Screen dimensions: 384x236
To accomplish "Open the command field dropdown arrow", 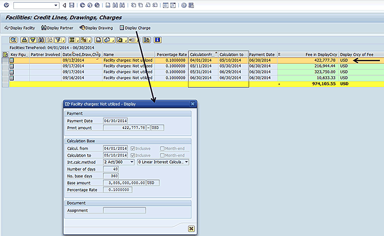I will (56, 6).
